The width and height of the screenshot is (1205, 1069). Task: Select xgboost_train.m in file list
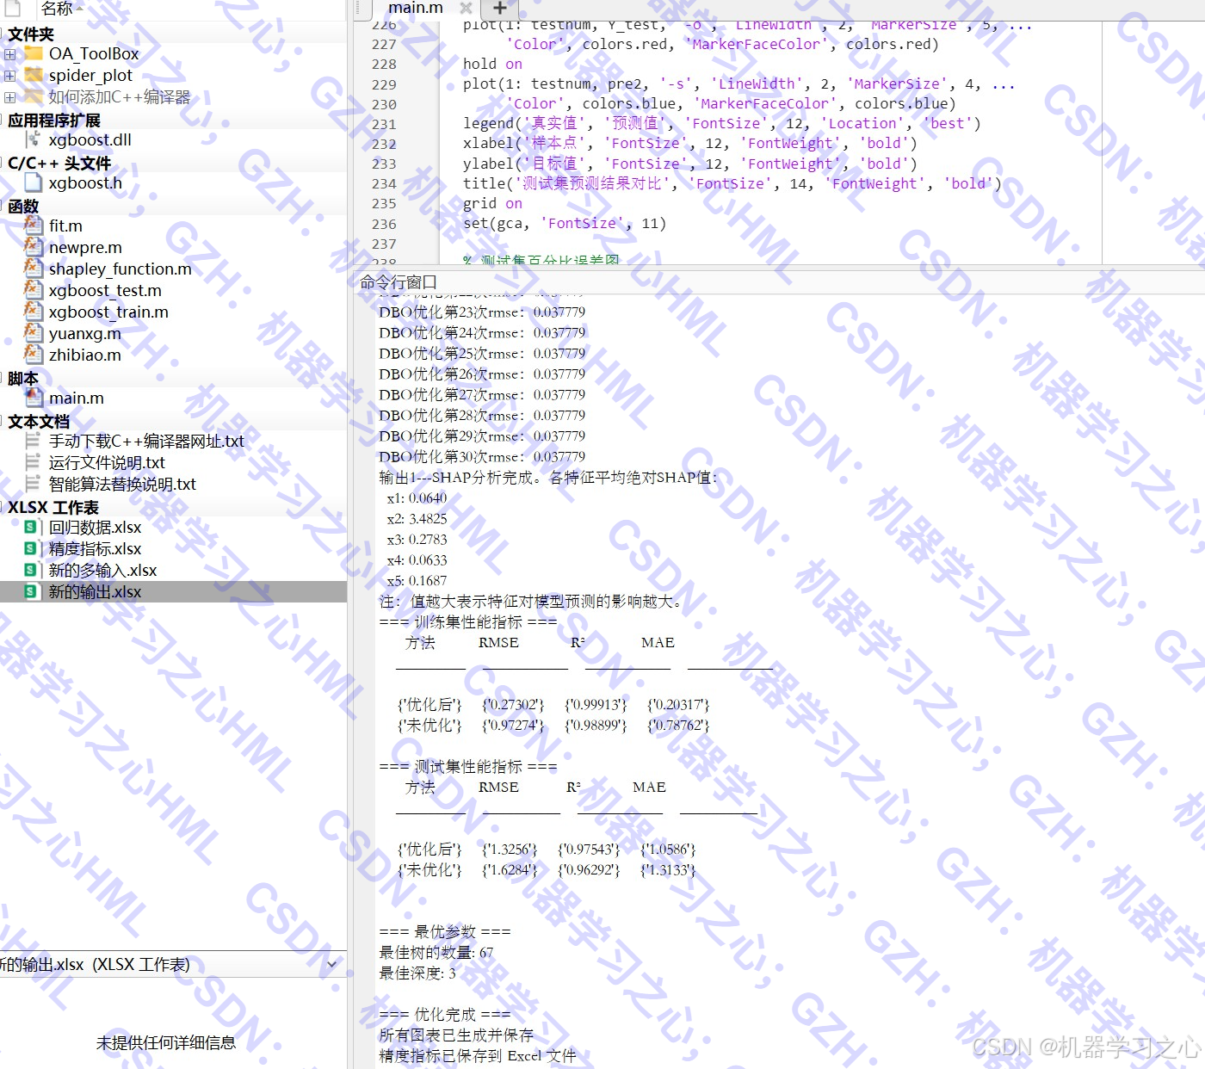[x=108, y=312]
